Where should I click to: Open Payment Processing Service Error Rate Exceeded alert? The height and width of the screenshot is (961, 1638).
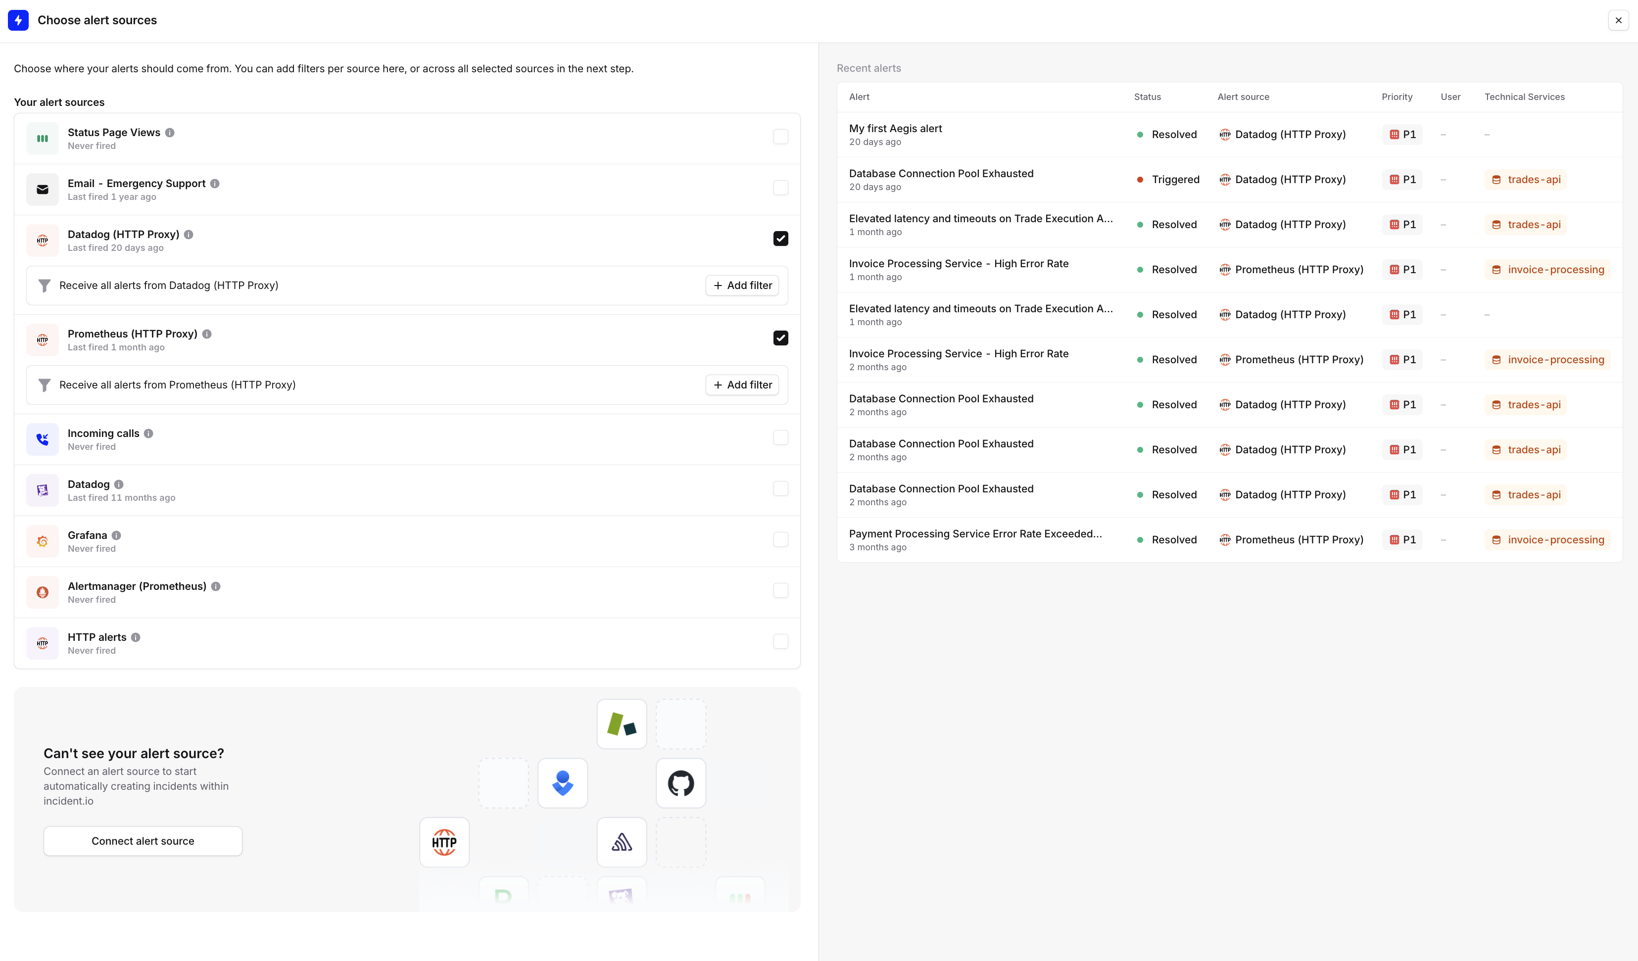click(x=1229, y=539)
